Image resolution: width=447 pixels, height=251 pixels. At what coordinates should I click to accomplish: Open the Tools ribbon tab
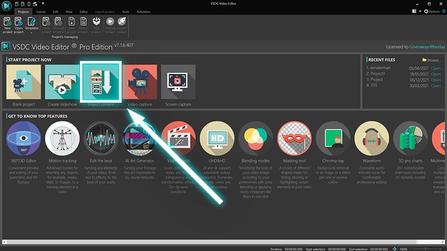point(126,12)
